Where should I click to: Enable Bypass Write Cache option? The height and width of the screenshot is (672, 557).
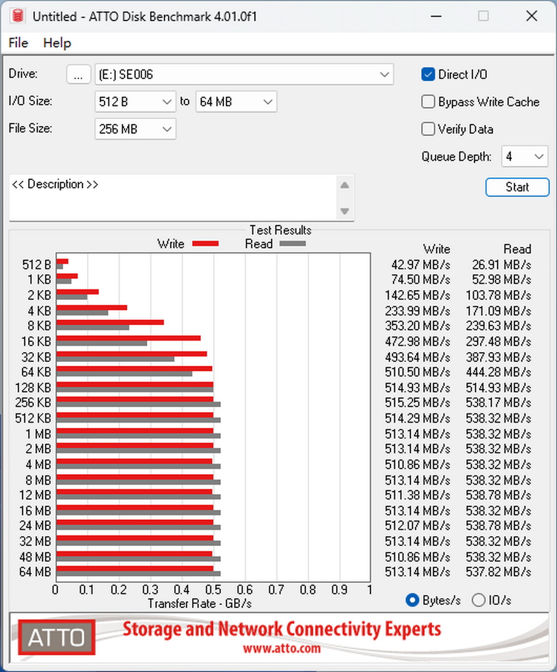click(x=429, y=102)
